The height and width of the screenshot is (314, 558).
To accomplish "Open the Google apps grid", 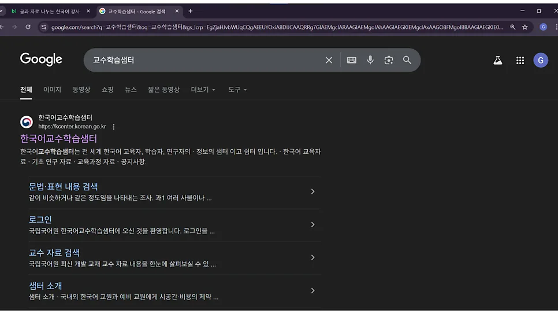I will (520, 60).
